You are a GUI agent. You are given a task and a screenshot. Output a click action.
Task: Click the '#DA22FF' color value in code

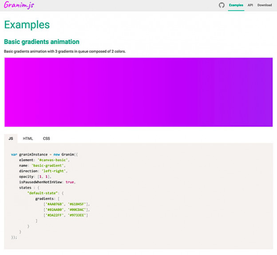(x=55, y=215)
